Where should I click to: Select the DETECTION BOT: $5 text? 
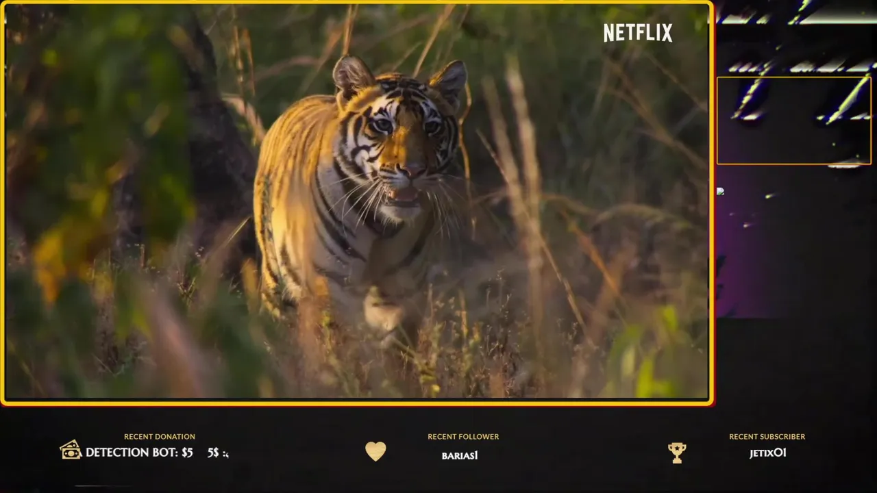(x=139, y=453)
